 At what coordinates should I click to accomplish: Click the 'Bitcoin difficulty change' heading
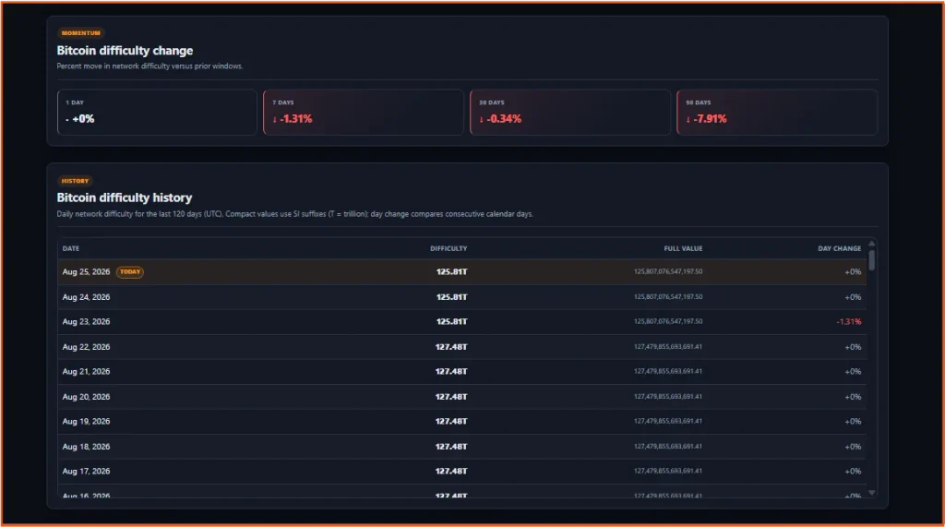point(125,51)
